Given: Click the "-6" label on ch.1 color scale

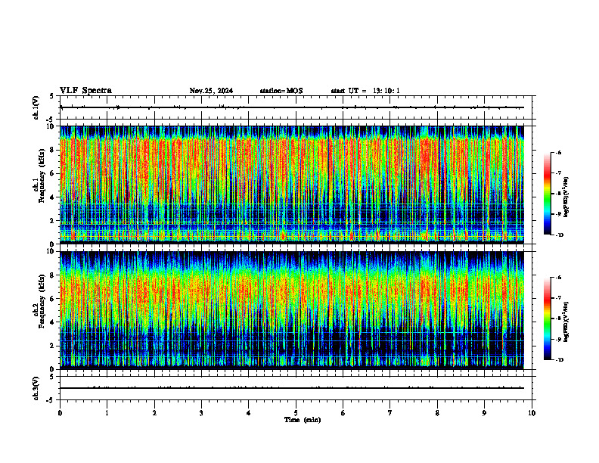Looking at the screenshot, I should [558, 152].
